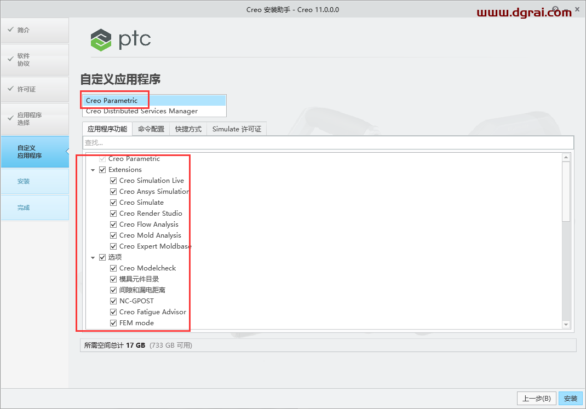Uncheck Creo Render Studio checkbox
The height and width of the screenshot is (409, 586).
click(113, 214)
